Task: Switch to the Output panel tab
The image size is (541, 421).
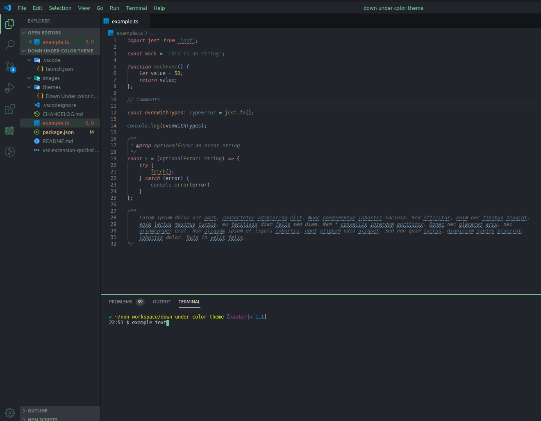Action: point(161,302)
